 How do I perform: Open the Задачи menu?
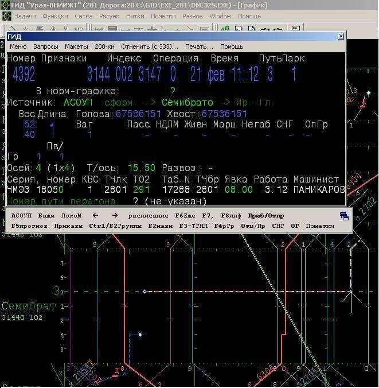click(25, 16)
